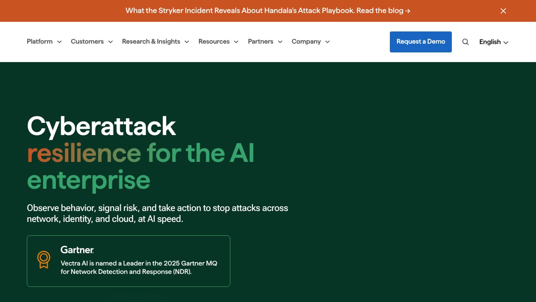
Task: Click the chevron next to English
Action: coord(506,42)
